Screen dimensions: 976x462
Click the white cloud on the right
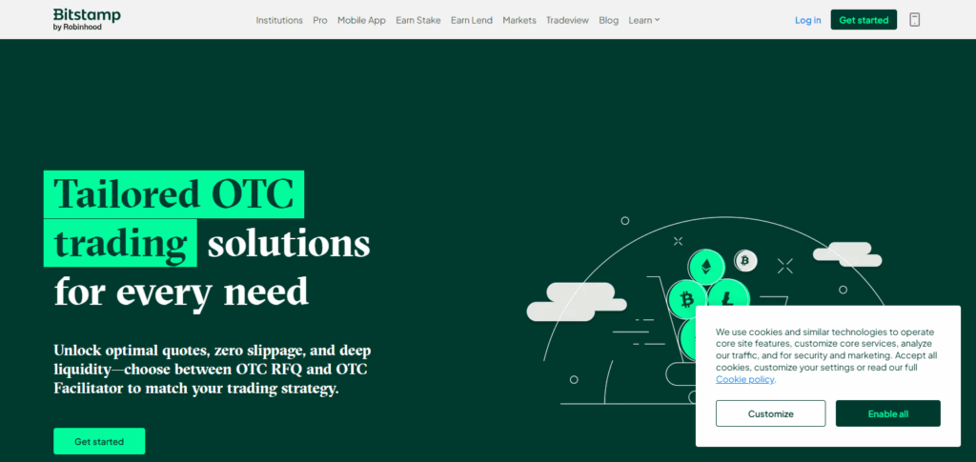pyautogui.click(x=846, y=254)
